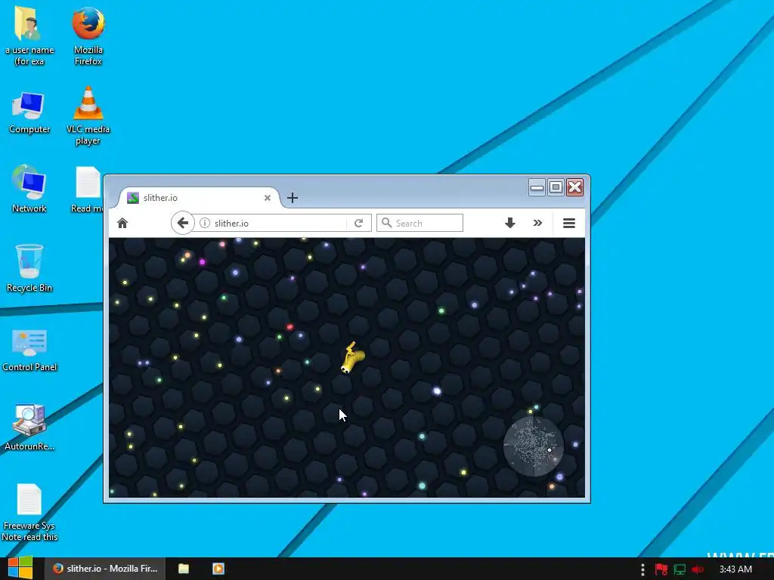774x580 pixels.
Task: Open the AutorunRe... desktop shortcut
Action: [x=29, y=427]
